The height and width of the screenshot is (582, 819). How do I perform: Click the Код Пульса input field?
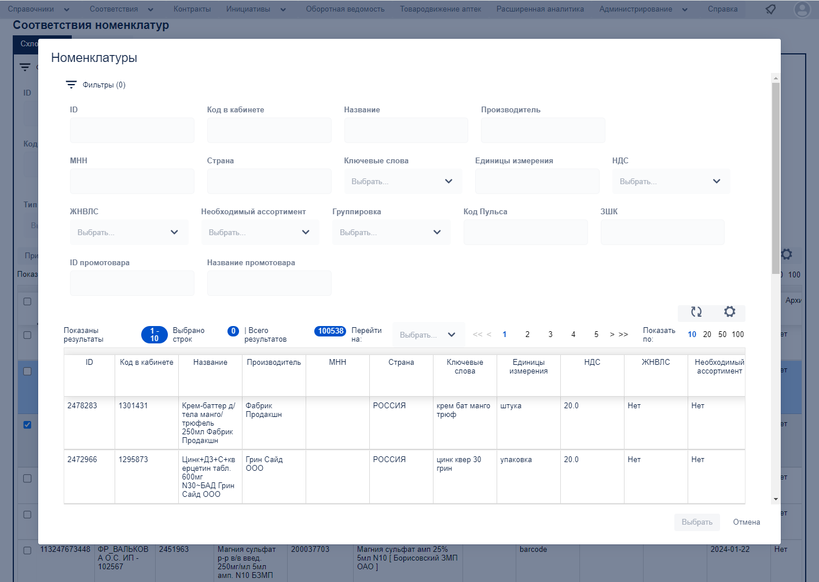pyautogui.click(x=526, y=232)
